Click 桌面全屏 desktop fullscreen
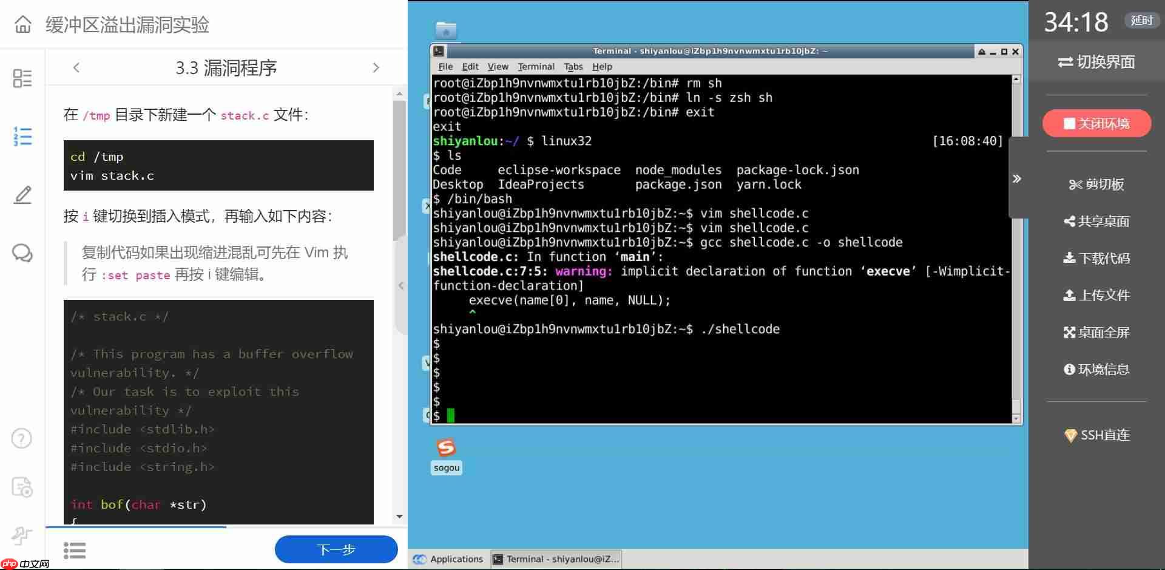 (1096, 332)
